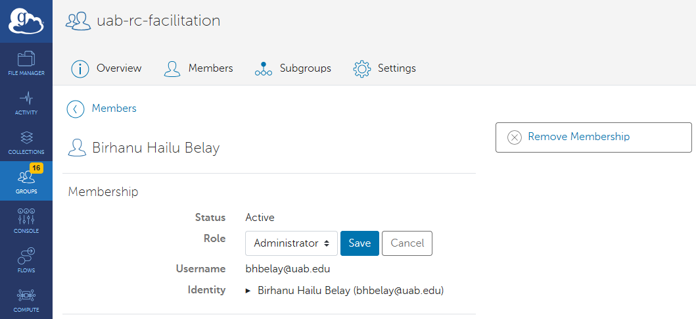Viewport: 696px width, 319px height.
Task: Click the Globus logo icon
Action: click(x=26, y=21)
